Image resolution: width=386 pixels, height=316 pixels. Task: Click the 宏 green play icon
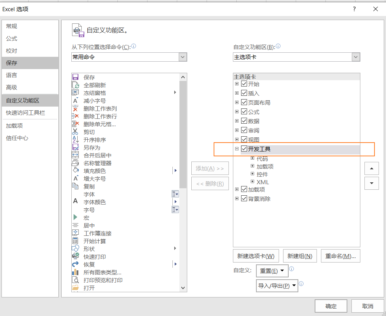tap(75, 217)
